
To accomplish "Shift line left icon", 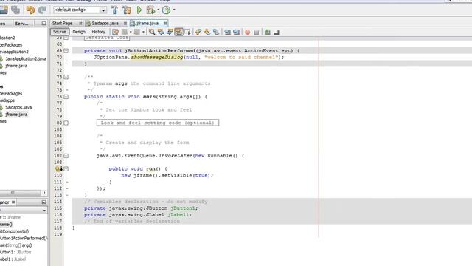I will point(228,32).
